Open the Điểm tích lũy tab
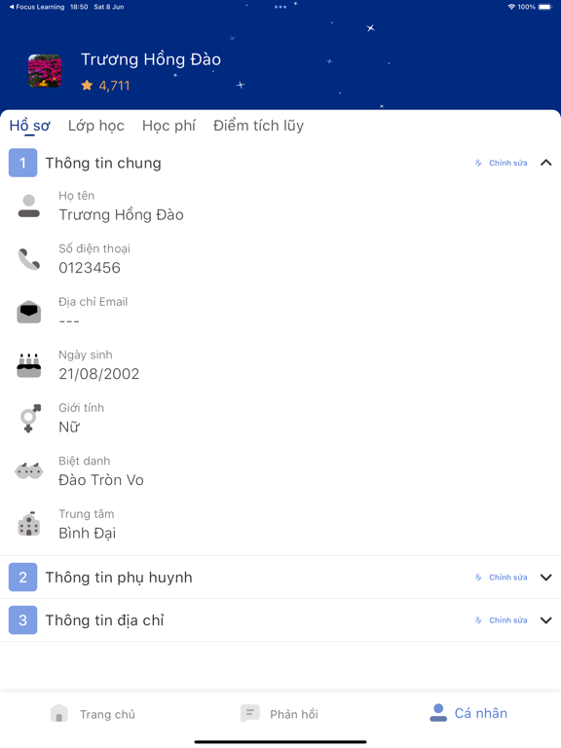 [x=258, y=126]
